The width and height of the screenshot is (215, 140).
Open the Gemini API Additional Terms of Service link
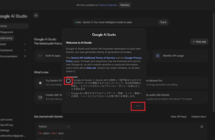(93, 58)
